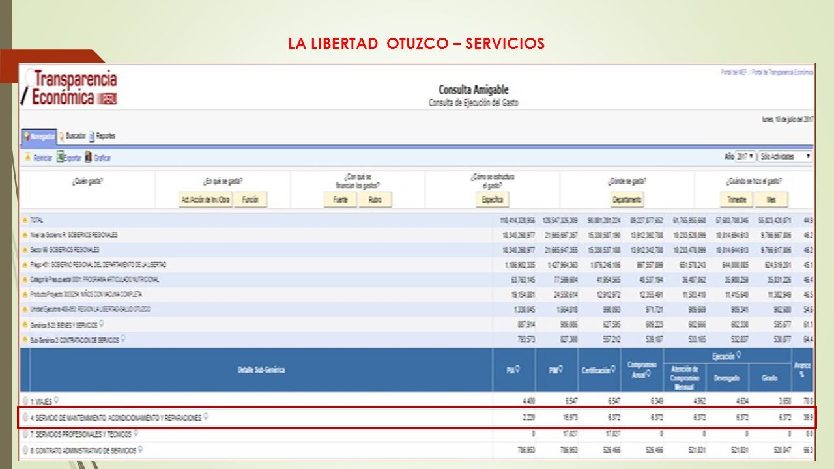Click the Fuente button
Viewport: 834px width, 469px height.
pyautogui.click(x=340, y=200)
